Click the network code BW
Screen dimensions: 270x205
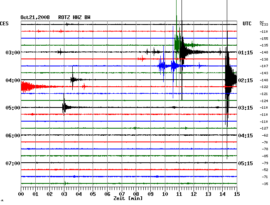click(87, 17)
